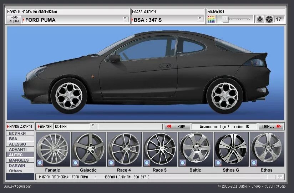Click the МОДЕЛ ДЖАНТИ header label
The width and height of the screenshot is (294, 193).
144,12
